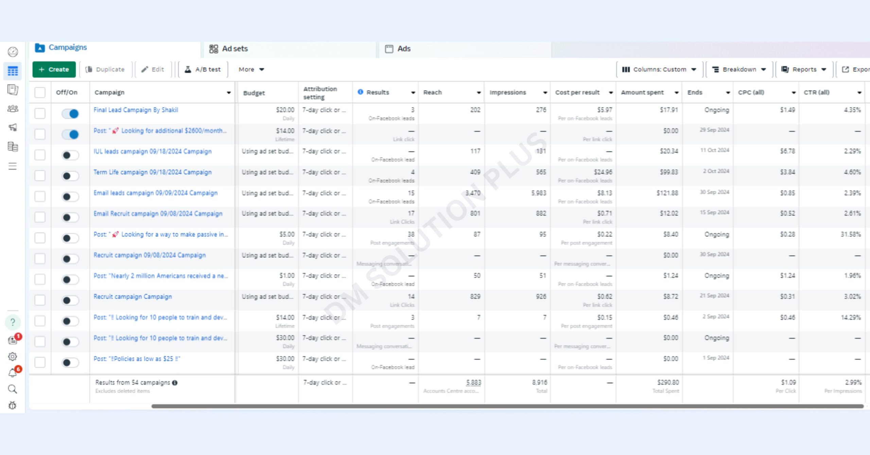Click the megaphone advertising icon in the sidebar

[13, 127]
